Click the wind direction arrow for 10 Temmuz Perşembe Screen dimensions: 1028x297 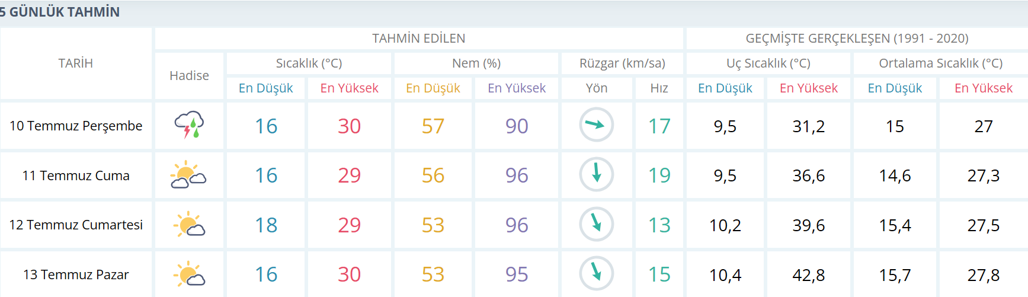[596, 124]
